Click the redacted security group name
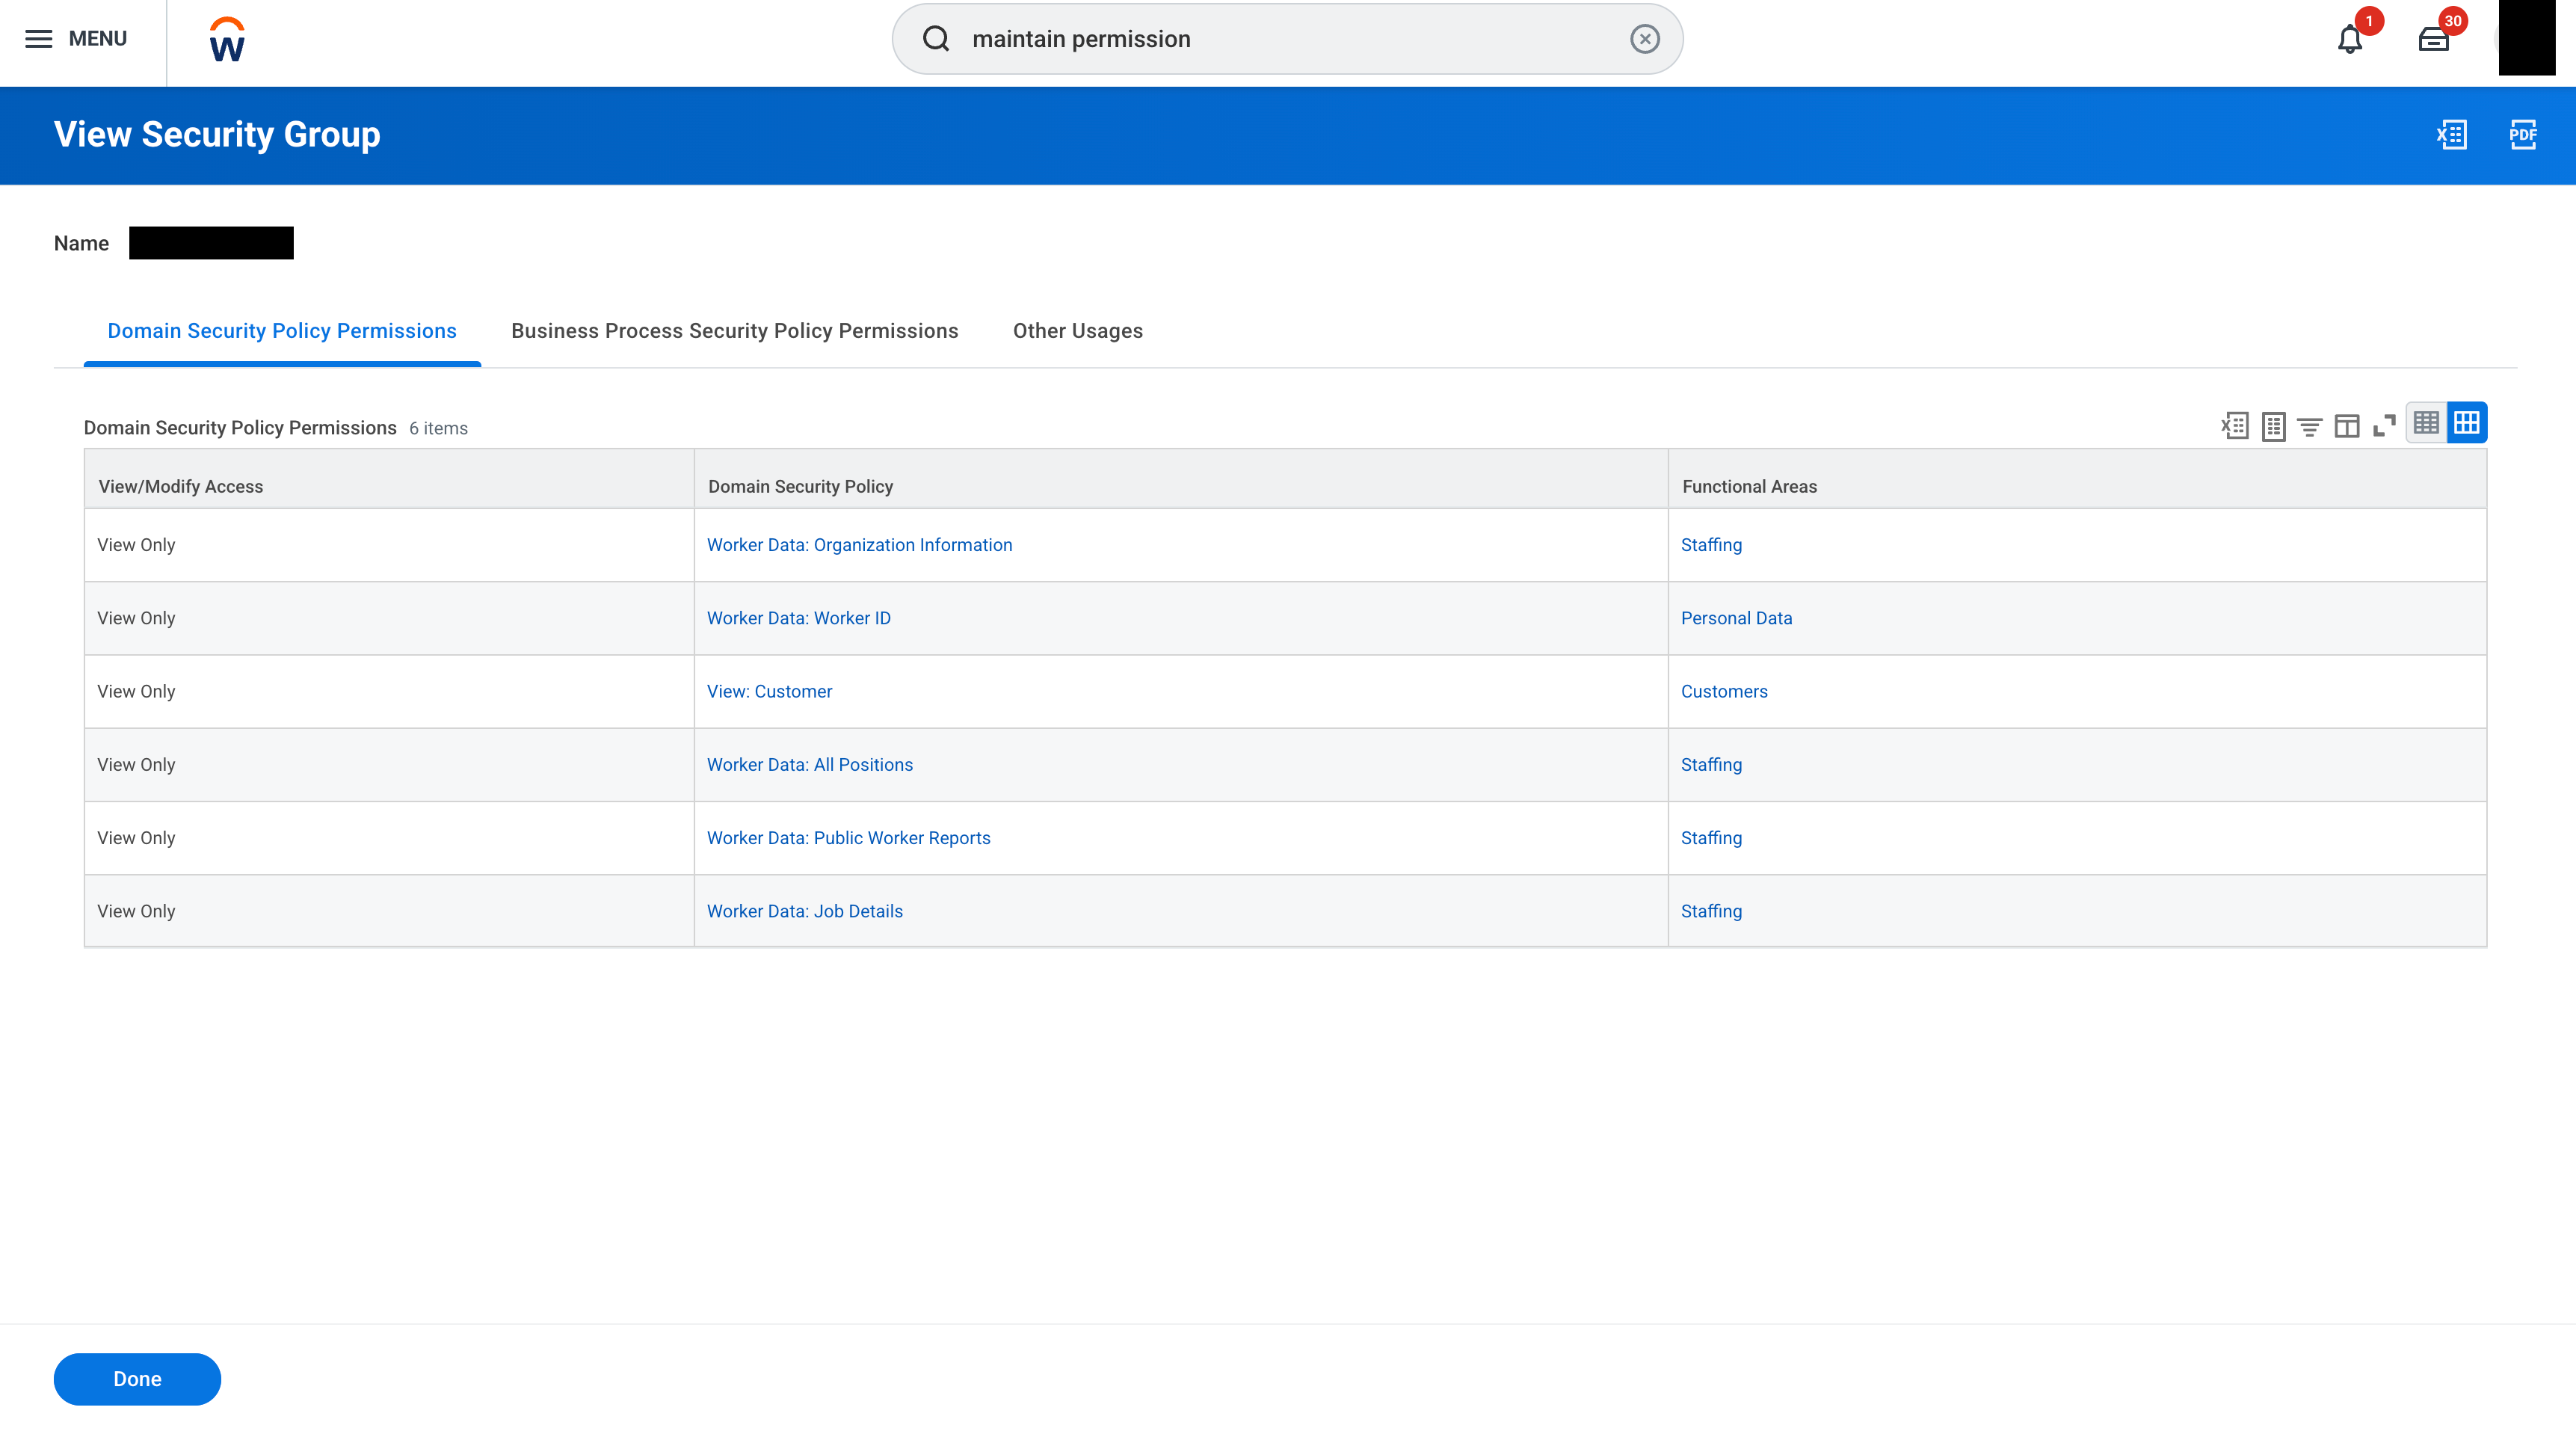 tap(211, 243)
